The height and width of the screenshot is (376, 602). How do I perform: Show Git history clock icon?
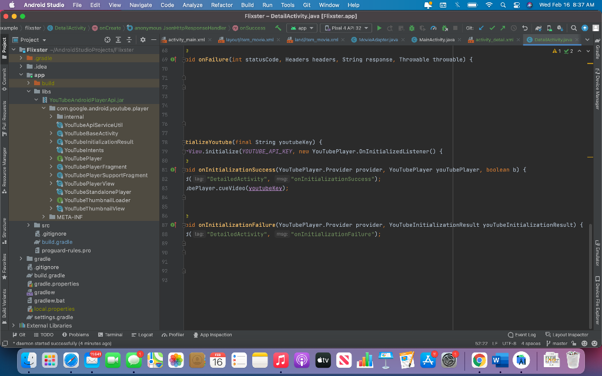pos(513,28)
